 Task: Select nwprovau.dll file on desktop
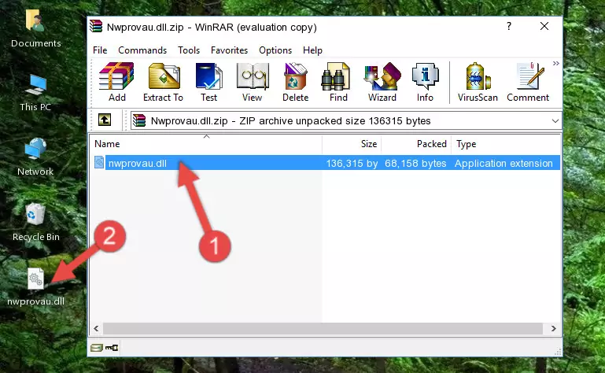[x=36, y=286]
